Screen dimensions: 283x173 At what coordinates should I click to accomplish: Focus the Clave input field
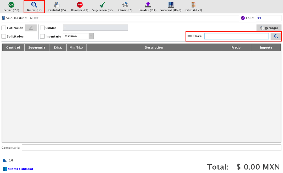(236, 36)
